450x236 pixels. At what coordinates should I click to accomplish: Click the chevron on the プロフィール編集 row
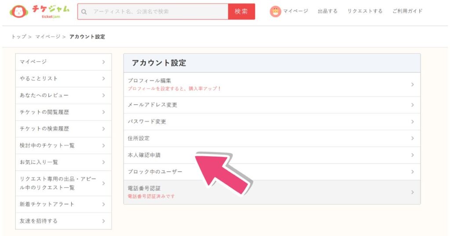[x=412, y=85]
